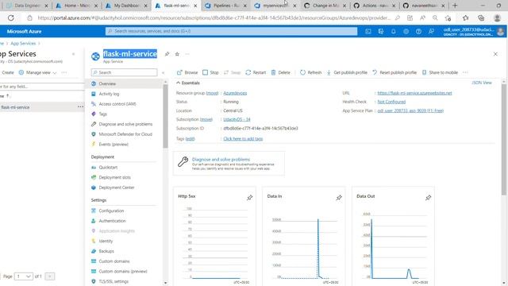Click here to add tags link

pos(243,138)
